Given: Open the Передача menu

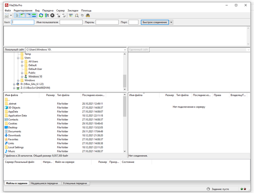Looking at the screenshot, I should click(x=48, y=11).
